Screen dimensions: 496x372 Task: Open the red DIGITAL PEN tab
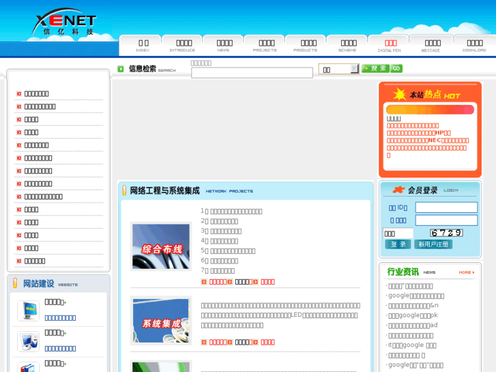390,46
